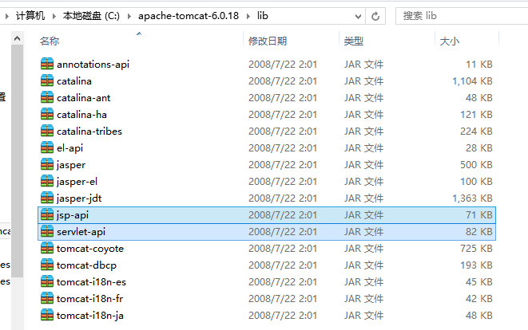Click the tomcat-i18n-ja JAR file icon
The height and width of the screenshot is (330, 528).
47,315
